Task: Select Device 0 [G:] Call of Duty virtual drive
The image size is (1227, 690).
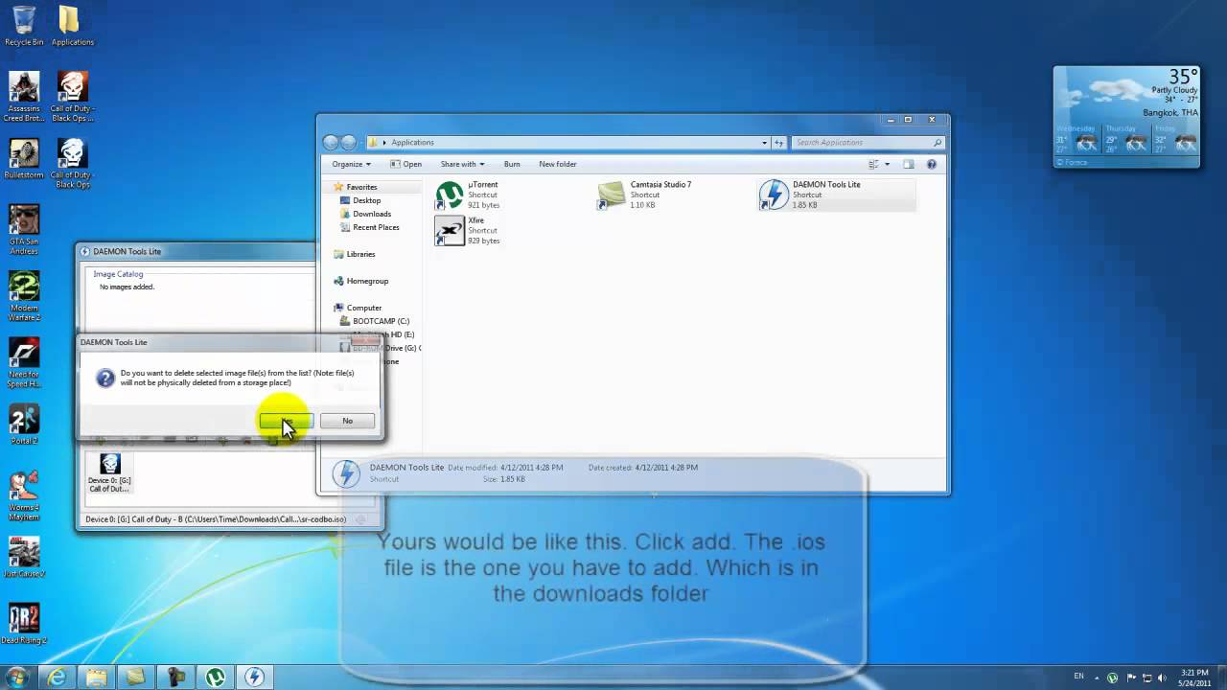Action: coord(110,473)
